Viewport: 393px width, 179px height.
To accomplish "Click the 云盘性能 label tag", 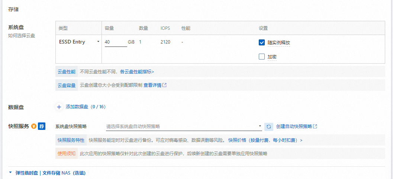I will pos(67,71).
